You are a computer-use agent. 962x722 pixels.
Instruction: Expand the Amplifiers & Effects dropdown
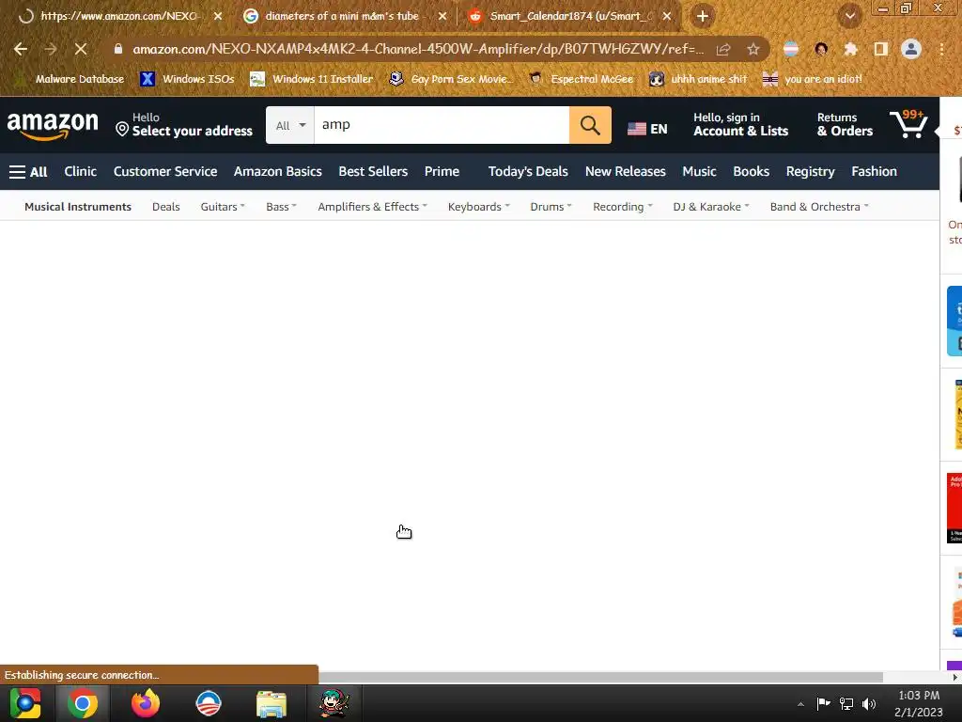[372, 207]
